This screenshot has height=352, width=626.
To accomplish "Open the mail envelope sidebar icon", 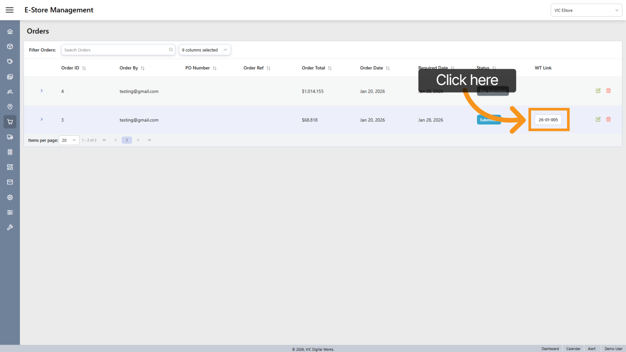I will click(x=10, y=182).
